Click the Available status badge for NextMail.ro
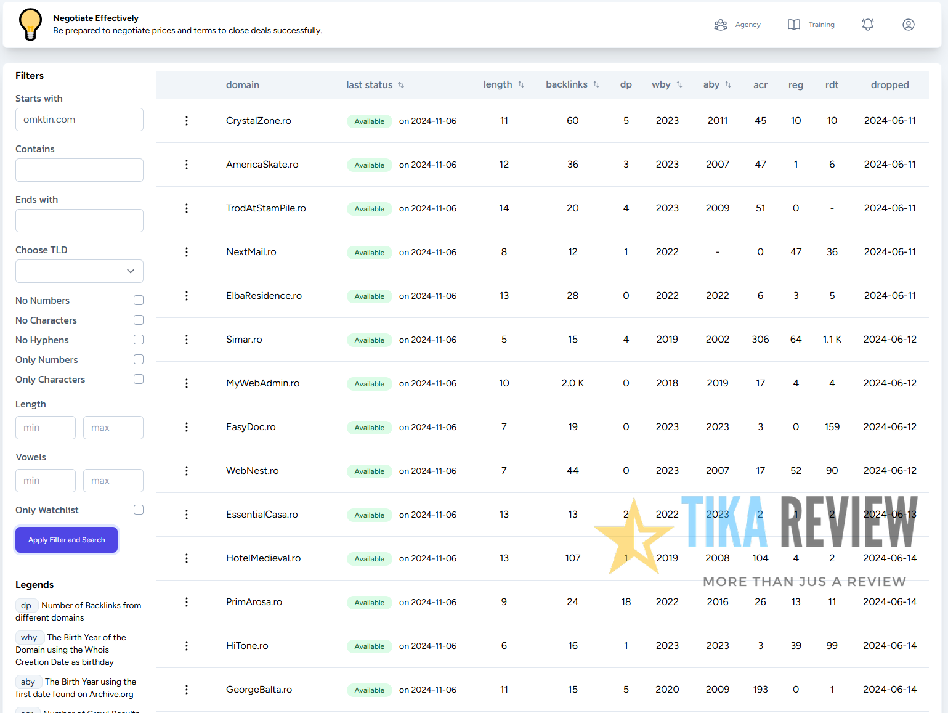The height and width of the screenshot is (713, 948). click(x=369, y=253)
